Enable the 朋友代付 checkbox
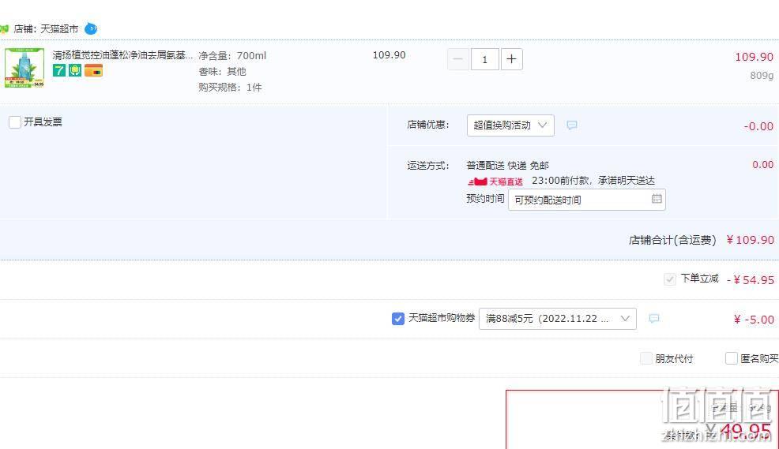 645,358
